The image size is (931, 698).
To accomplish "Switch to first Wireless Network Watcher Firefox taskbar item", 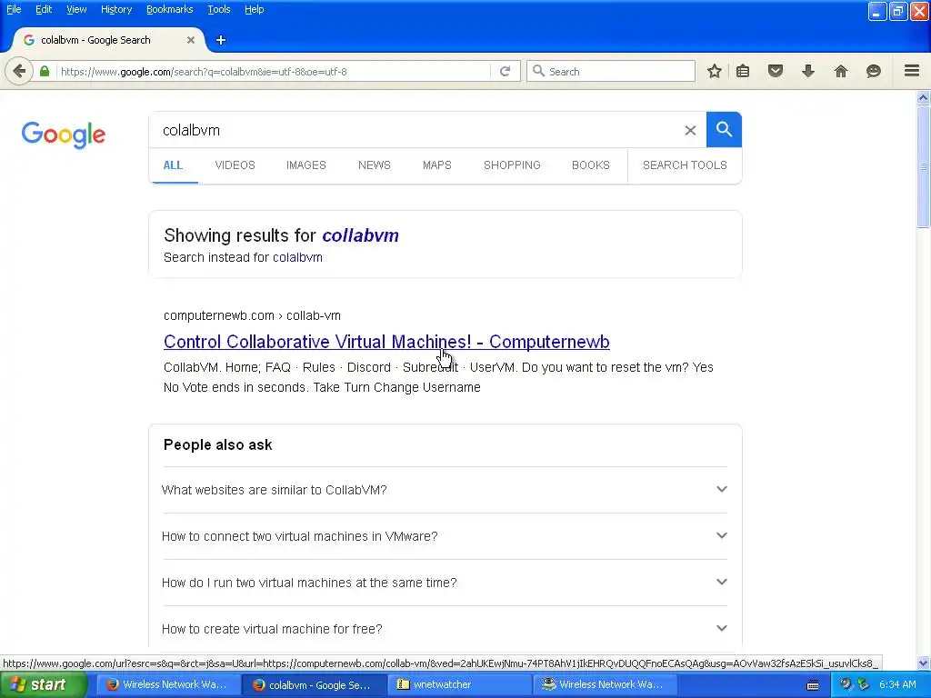I will [x=168, y=684].
